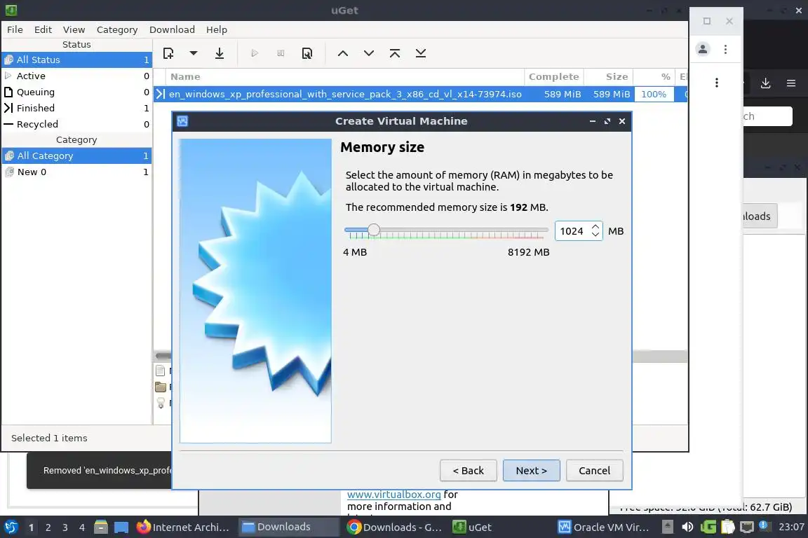Decrease memory with the spinbox down arrow
The image size is (808, 538).
(595, 235)
